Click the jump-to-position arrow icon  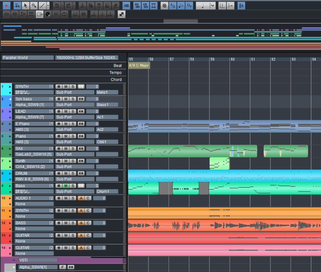coord(231,6)
